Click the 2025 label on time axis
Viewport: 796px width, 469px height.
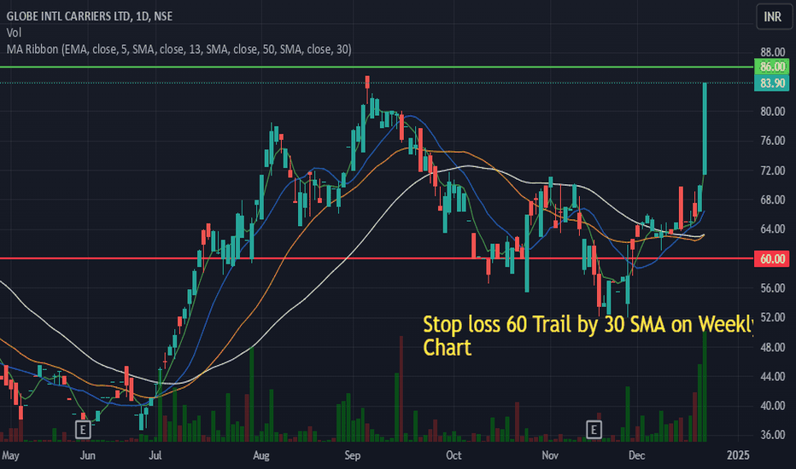[x=738, y=455]
